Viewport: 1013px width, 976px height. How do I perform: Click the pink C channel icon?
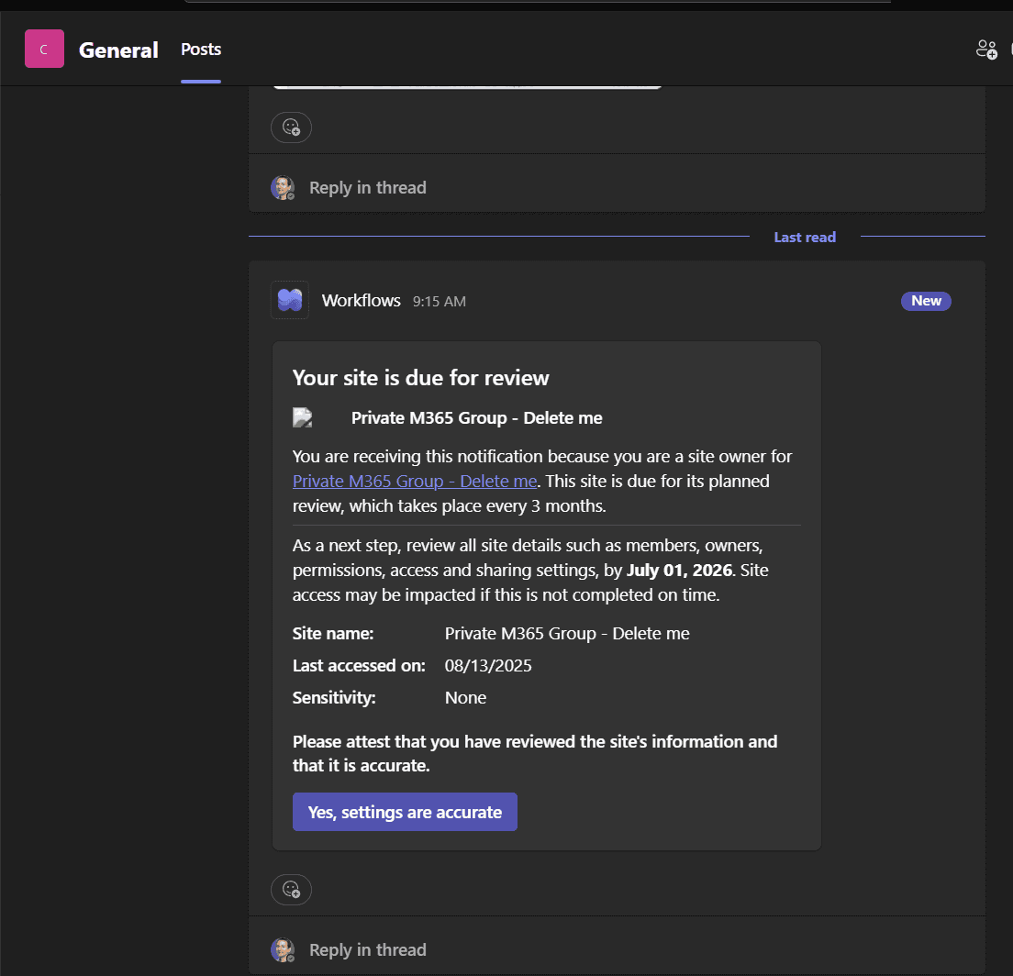point(44,49)
